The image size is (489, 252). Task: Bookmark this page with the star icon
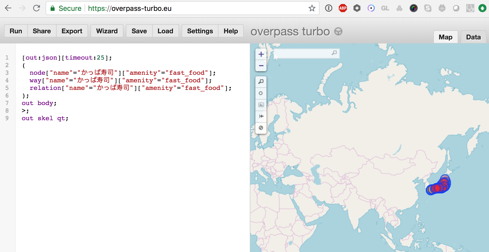click(x=312, y=8)
